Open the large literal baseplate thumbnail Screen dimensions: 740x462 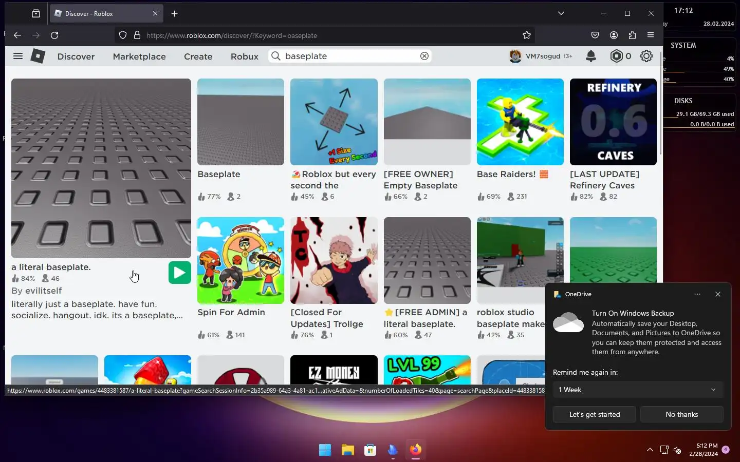coord(101,168)
